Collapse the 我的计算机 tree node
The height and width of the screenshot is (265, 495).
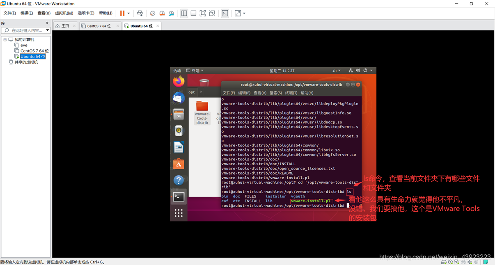5,40
